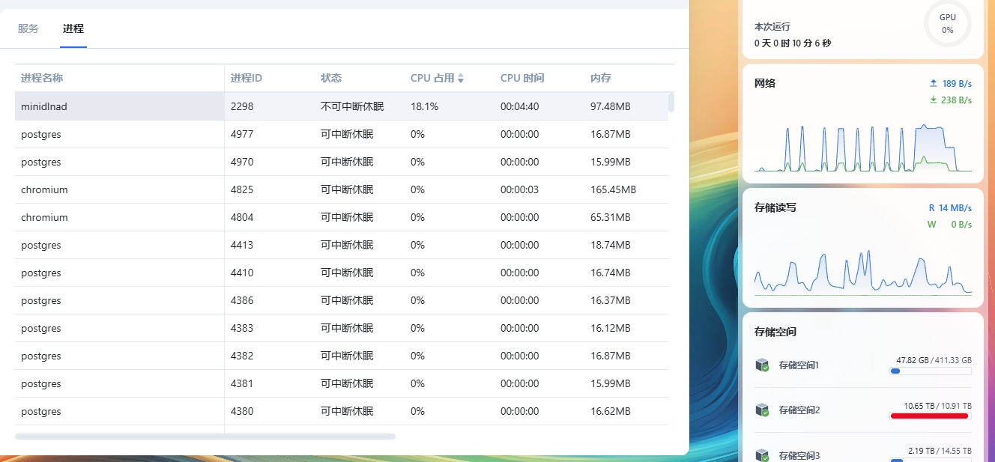The height and width of the screenshot is (462, 995).
Task: Select postgres process with ID 4410
Action: [x=342, y=273]
